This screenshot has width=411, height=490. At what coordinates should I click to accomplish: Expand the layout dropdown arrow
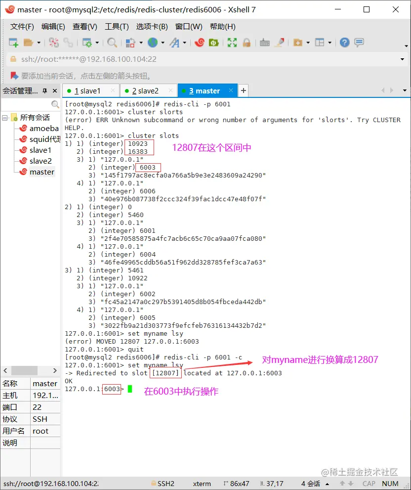click(330, 43)
